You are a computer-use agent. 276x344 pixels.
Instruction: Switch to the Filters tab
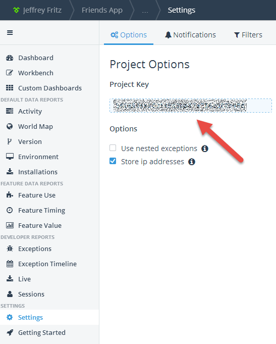pos(248,35)
